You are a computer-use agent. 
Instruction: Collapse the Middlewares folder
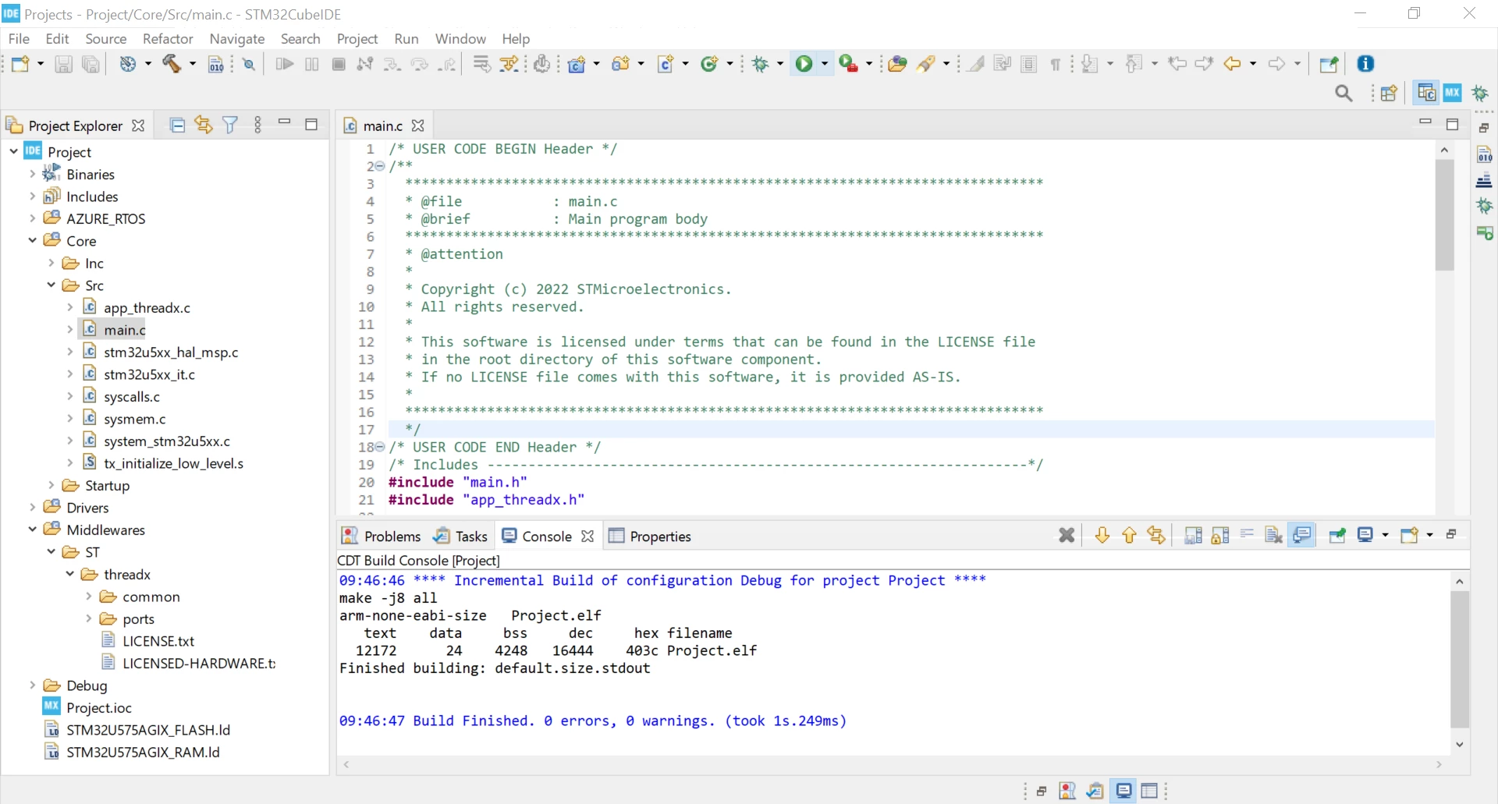[x=33, y=530]
